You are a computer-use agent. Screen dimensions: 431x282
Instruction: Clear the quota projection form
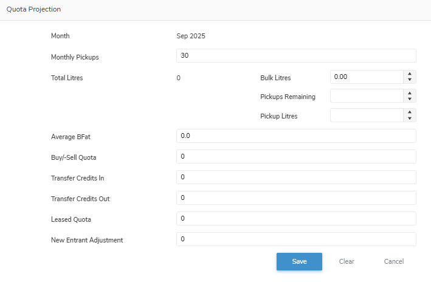pos(347,261)
